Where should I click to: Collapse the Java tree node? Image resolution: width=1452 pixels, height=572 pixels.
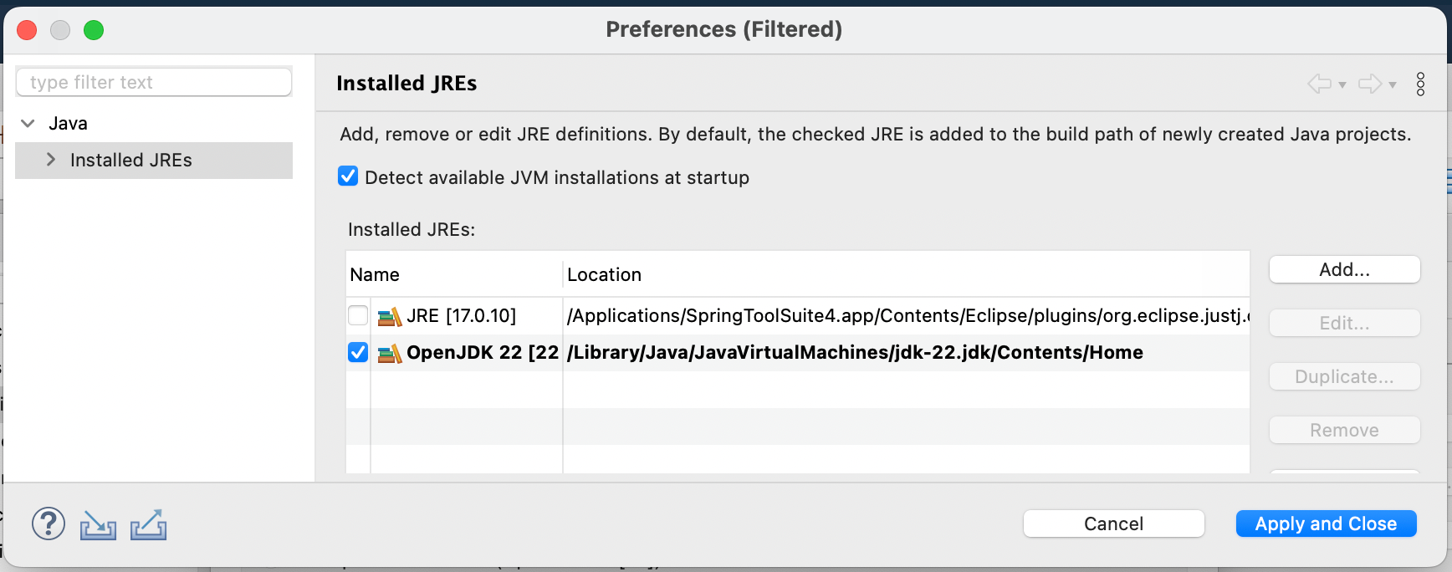[x=28, y=123]
